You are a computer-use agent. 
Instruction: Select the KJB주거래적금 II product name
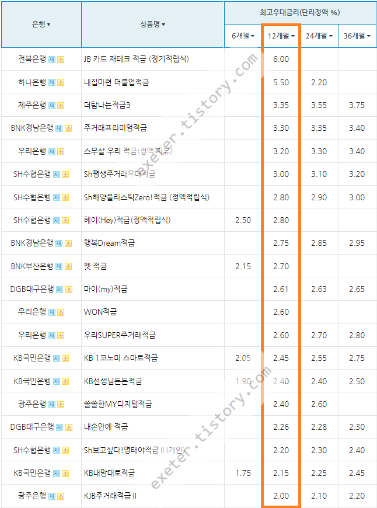click(110, 496)
